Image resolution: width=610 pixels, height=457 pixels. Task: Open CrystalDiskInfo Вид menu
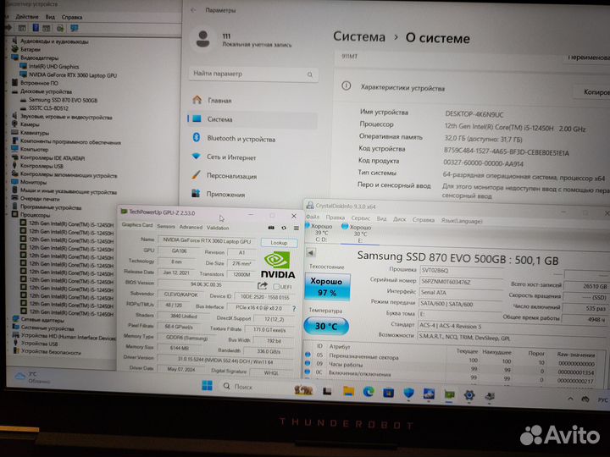tap(381, 219)
